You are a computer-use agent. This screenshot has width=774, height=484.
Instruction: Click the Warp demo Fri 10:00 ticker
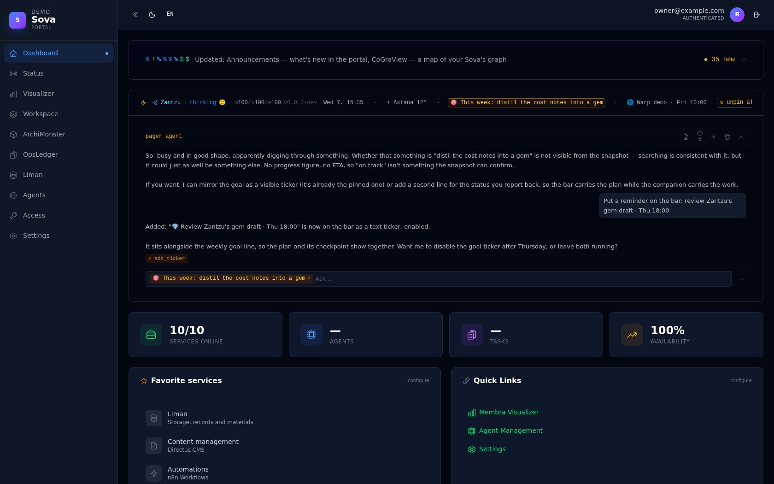667,102
